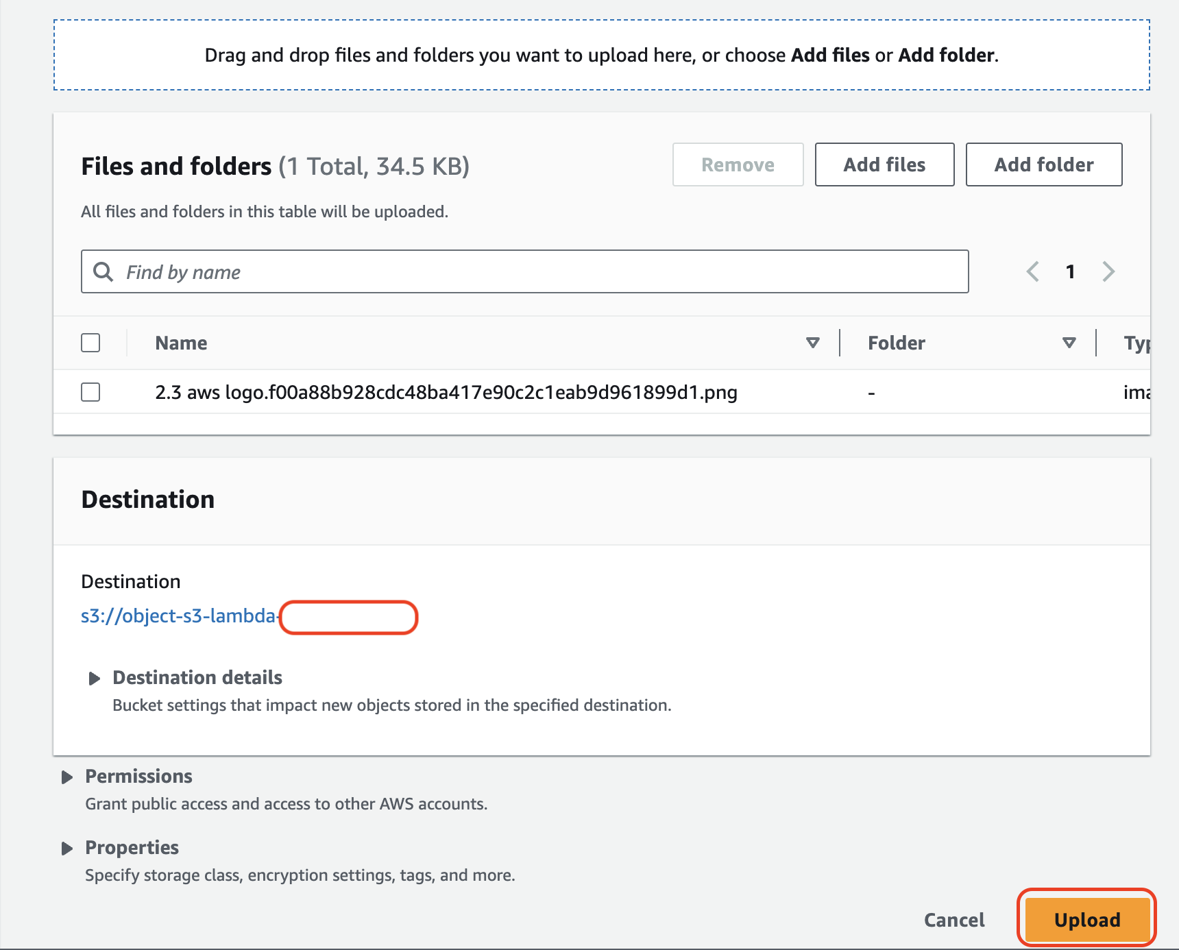Sort by Folder column arrow
Screen dimensions: 1179x950
[1069, 343]
